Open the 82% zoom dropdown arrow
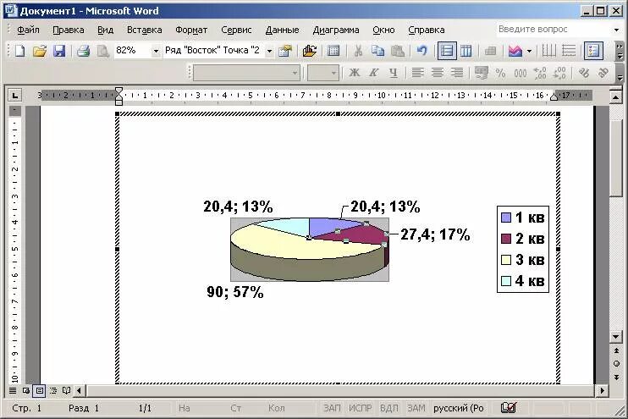This screenshot has width=628, height=419. pos(156,51)
